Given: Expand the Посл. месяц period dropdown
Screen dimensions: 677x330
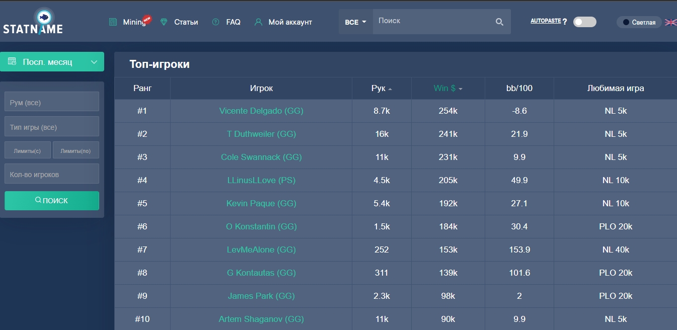Looking at the screenshot, I should click(94, 62).
